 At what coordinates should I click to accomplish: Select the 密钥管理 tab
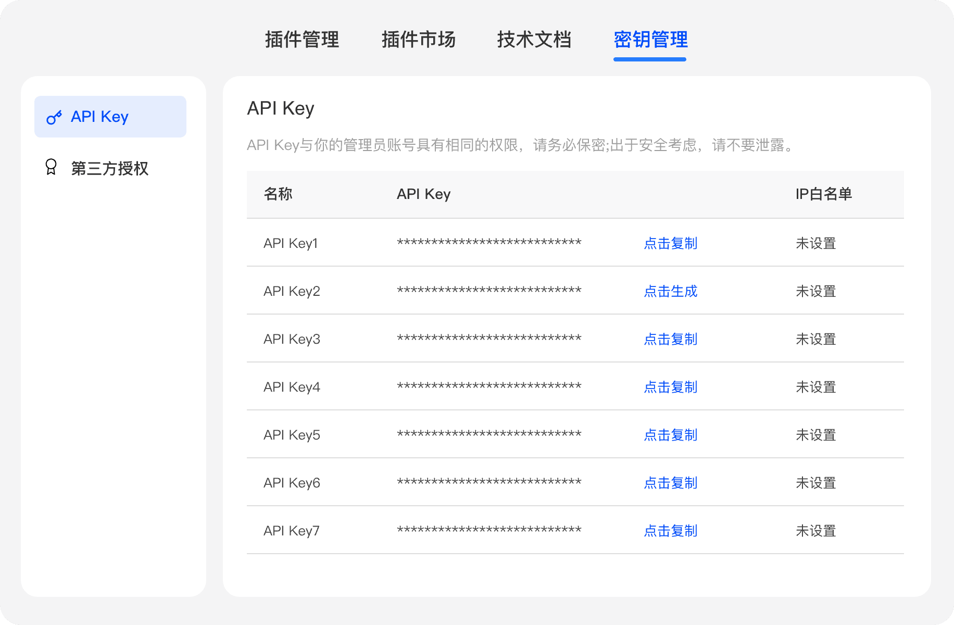tap(650, 40)
